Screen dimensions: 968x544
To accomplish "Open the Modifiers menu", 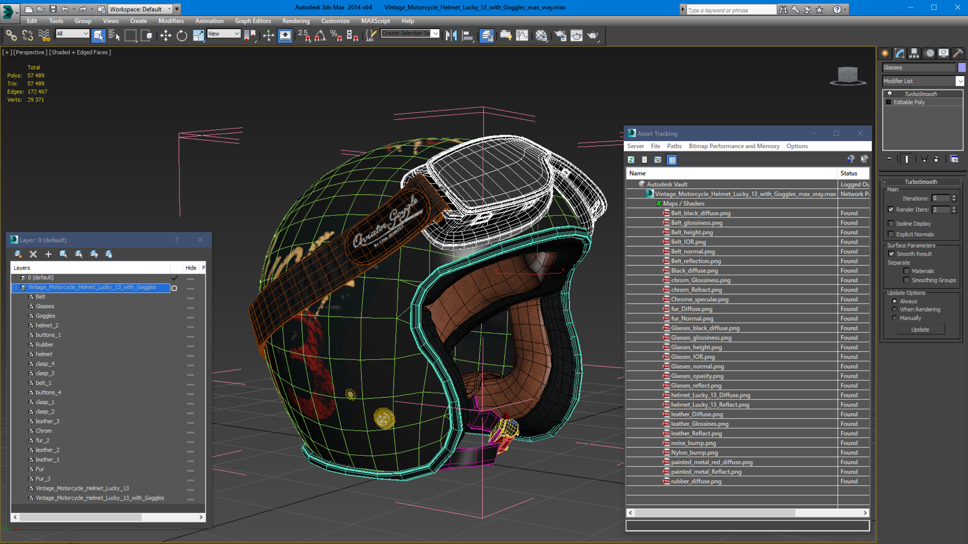I will [171, 21].
